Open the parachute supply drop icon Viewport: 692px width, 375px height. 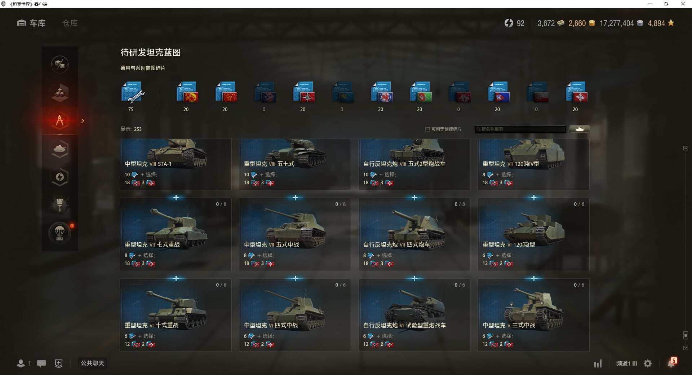(x=60, y=233)
